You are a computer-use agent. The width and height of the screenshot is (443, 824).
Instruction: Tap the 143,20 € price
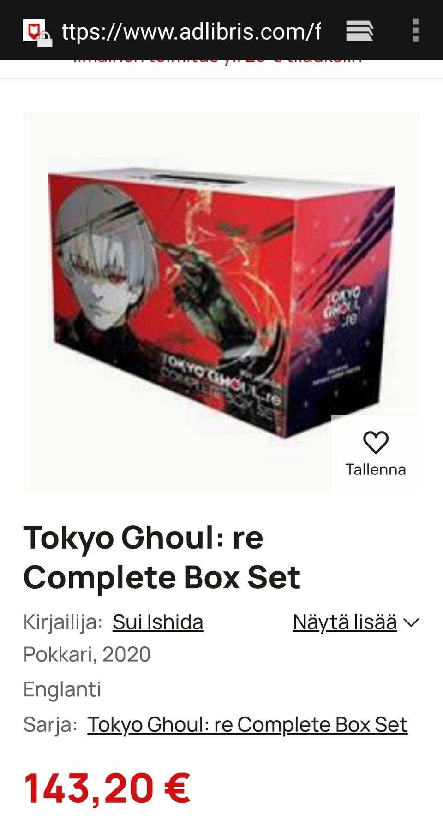point(107,789)
